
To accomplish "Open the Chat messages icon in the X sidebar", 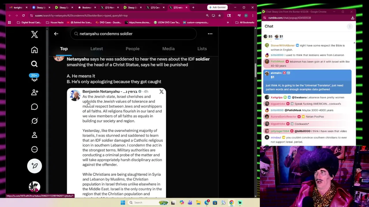I will point(35,107).
